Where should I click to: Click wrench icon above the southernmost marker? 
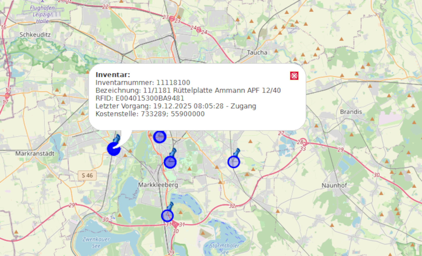click(170, 206)
